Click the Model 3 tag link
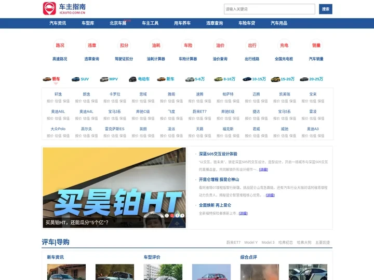374x280 pixels. pyautogui.click(x=268, y=242)
